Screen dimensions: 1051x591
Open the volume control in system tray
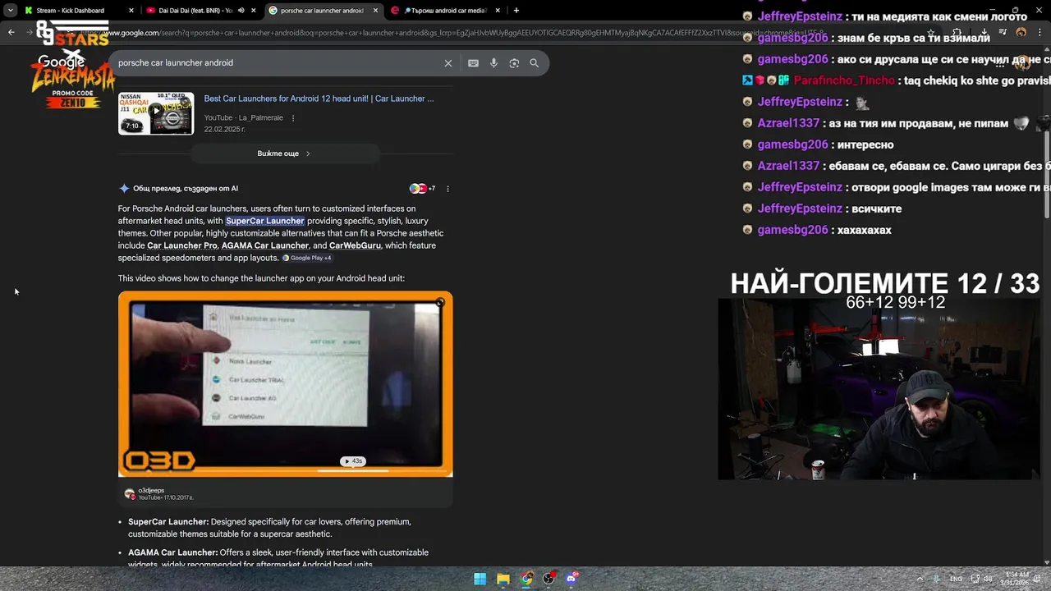point(989,579)
